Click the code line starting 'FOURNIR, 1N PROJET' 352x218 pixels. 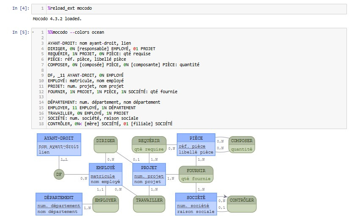113,92
